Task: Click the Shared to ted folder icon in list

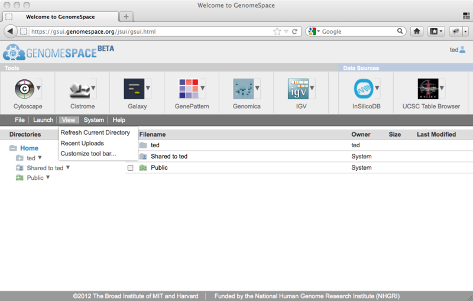Action: pyautogui.click(x=143, y=156)
